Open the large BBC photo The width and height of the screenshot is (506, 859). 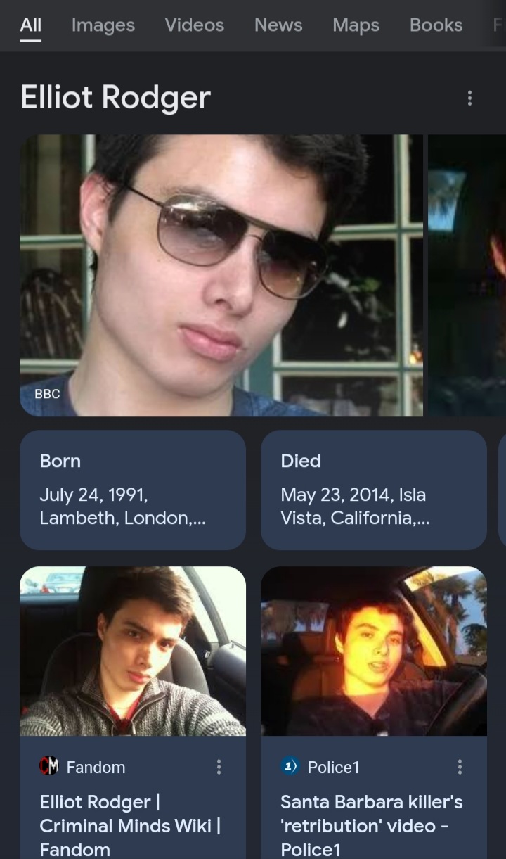point(221,276)
